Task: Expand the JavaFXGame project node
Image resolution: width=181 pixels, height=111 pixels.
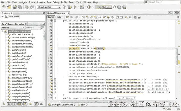Action: click(2, 17)
